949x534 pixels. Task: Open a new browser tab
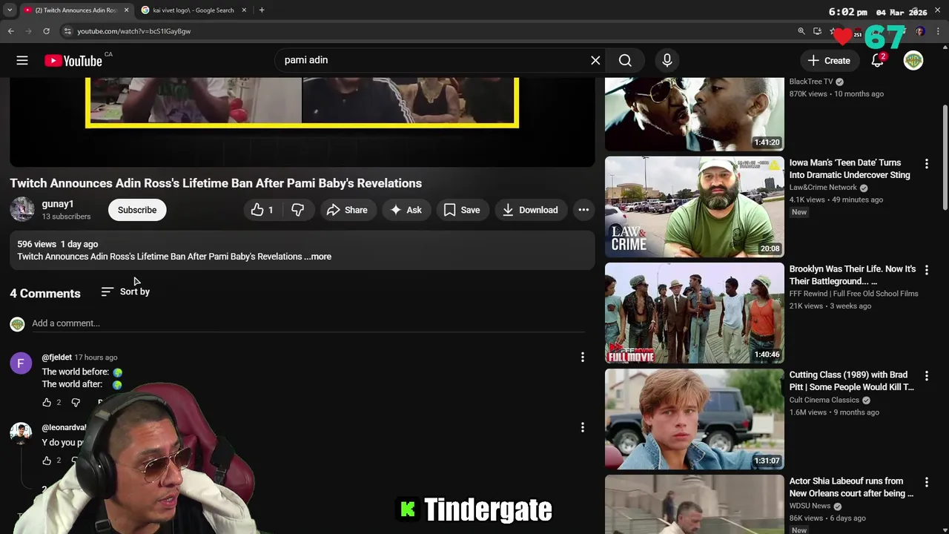point(262,10)
